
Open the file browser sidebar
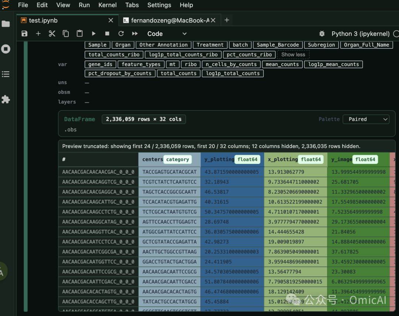click(6, 24)
